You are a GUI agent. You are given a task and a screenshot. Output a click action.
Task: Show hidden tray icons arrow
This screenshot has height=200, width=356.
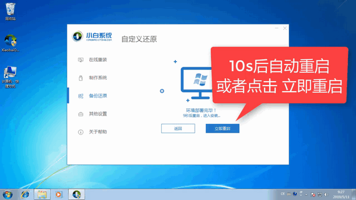[x=306, y=194]
